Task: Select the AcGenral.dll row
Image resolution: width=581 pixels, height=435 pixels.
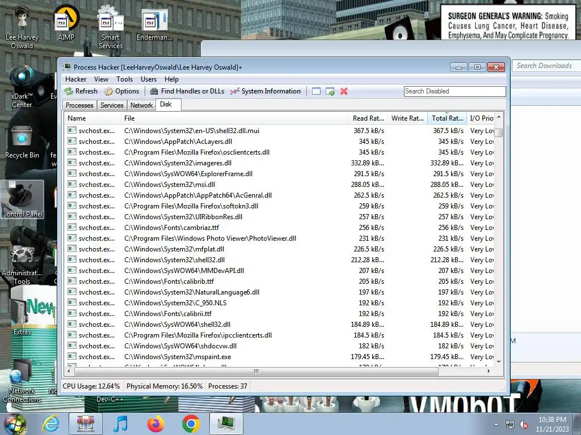Action: [280, 195]
